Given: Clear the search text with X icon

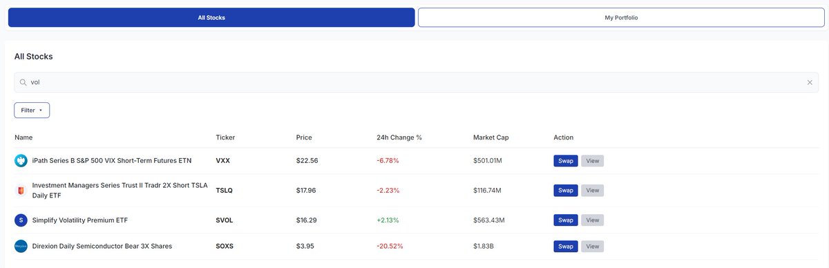Looking at the screenshot, I should point(810,82).
